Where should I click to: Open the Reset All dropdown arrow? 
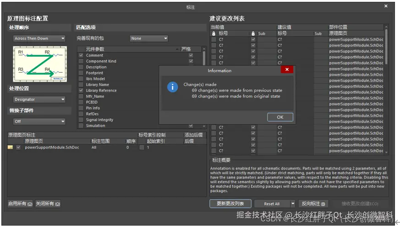click(293, 204)
